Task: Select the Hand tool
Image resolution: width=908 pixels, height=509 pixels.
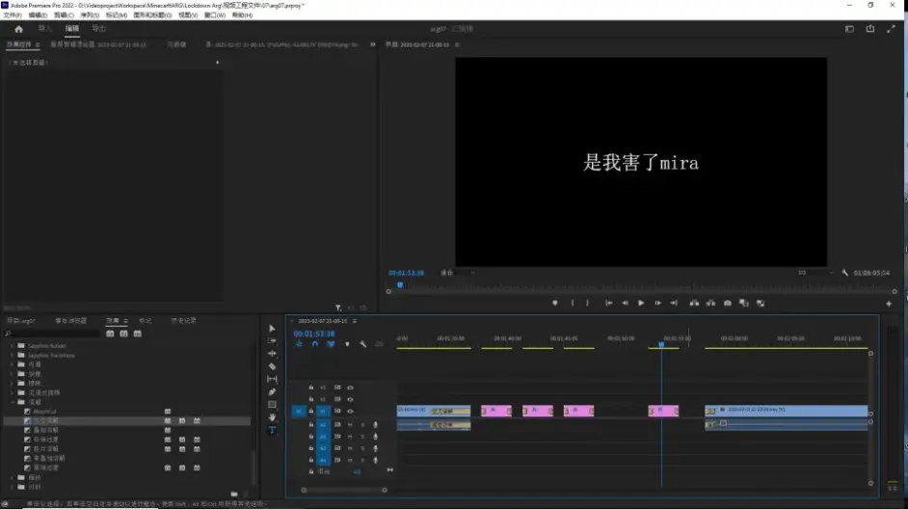Action: [x=272, y=417]
